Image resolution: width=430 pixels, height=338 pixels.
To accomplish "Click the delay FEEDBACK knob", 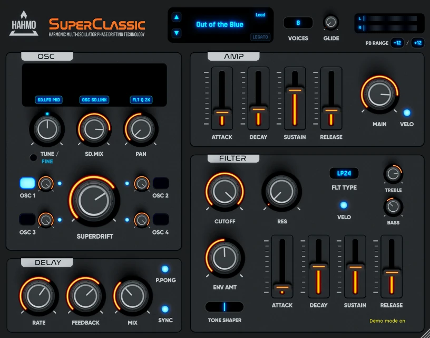I will (85, 296).
